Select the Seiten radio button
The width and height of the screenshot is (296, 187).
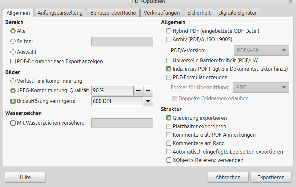13,42
